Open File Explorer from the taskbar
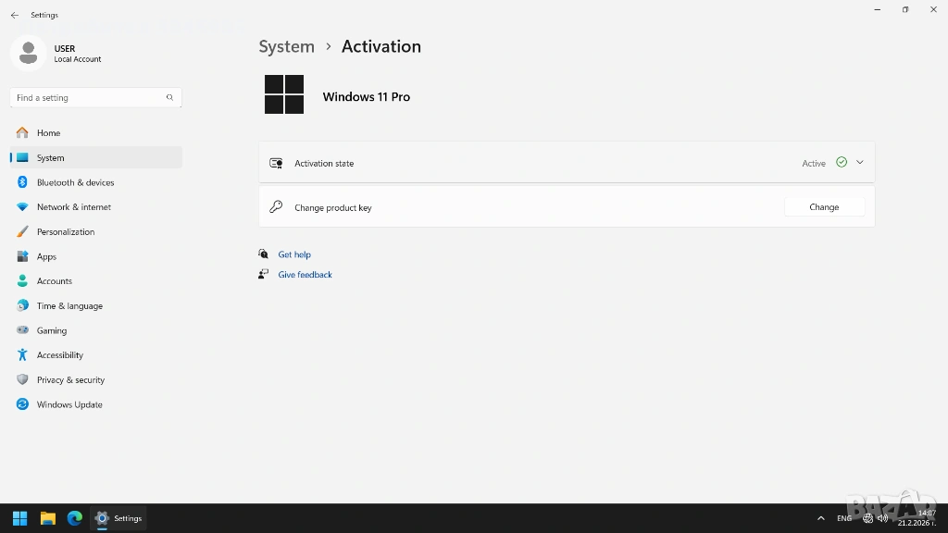This screenshot has width=948, height=533. (48, 518)
